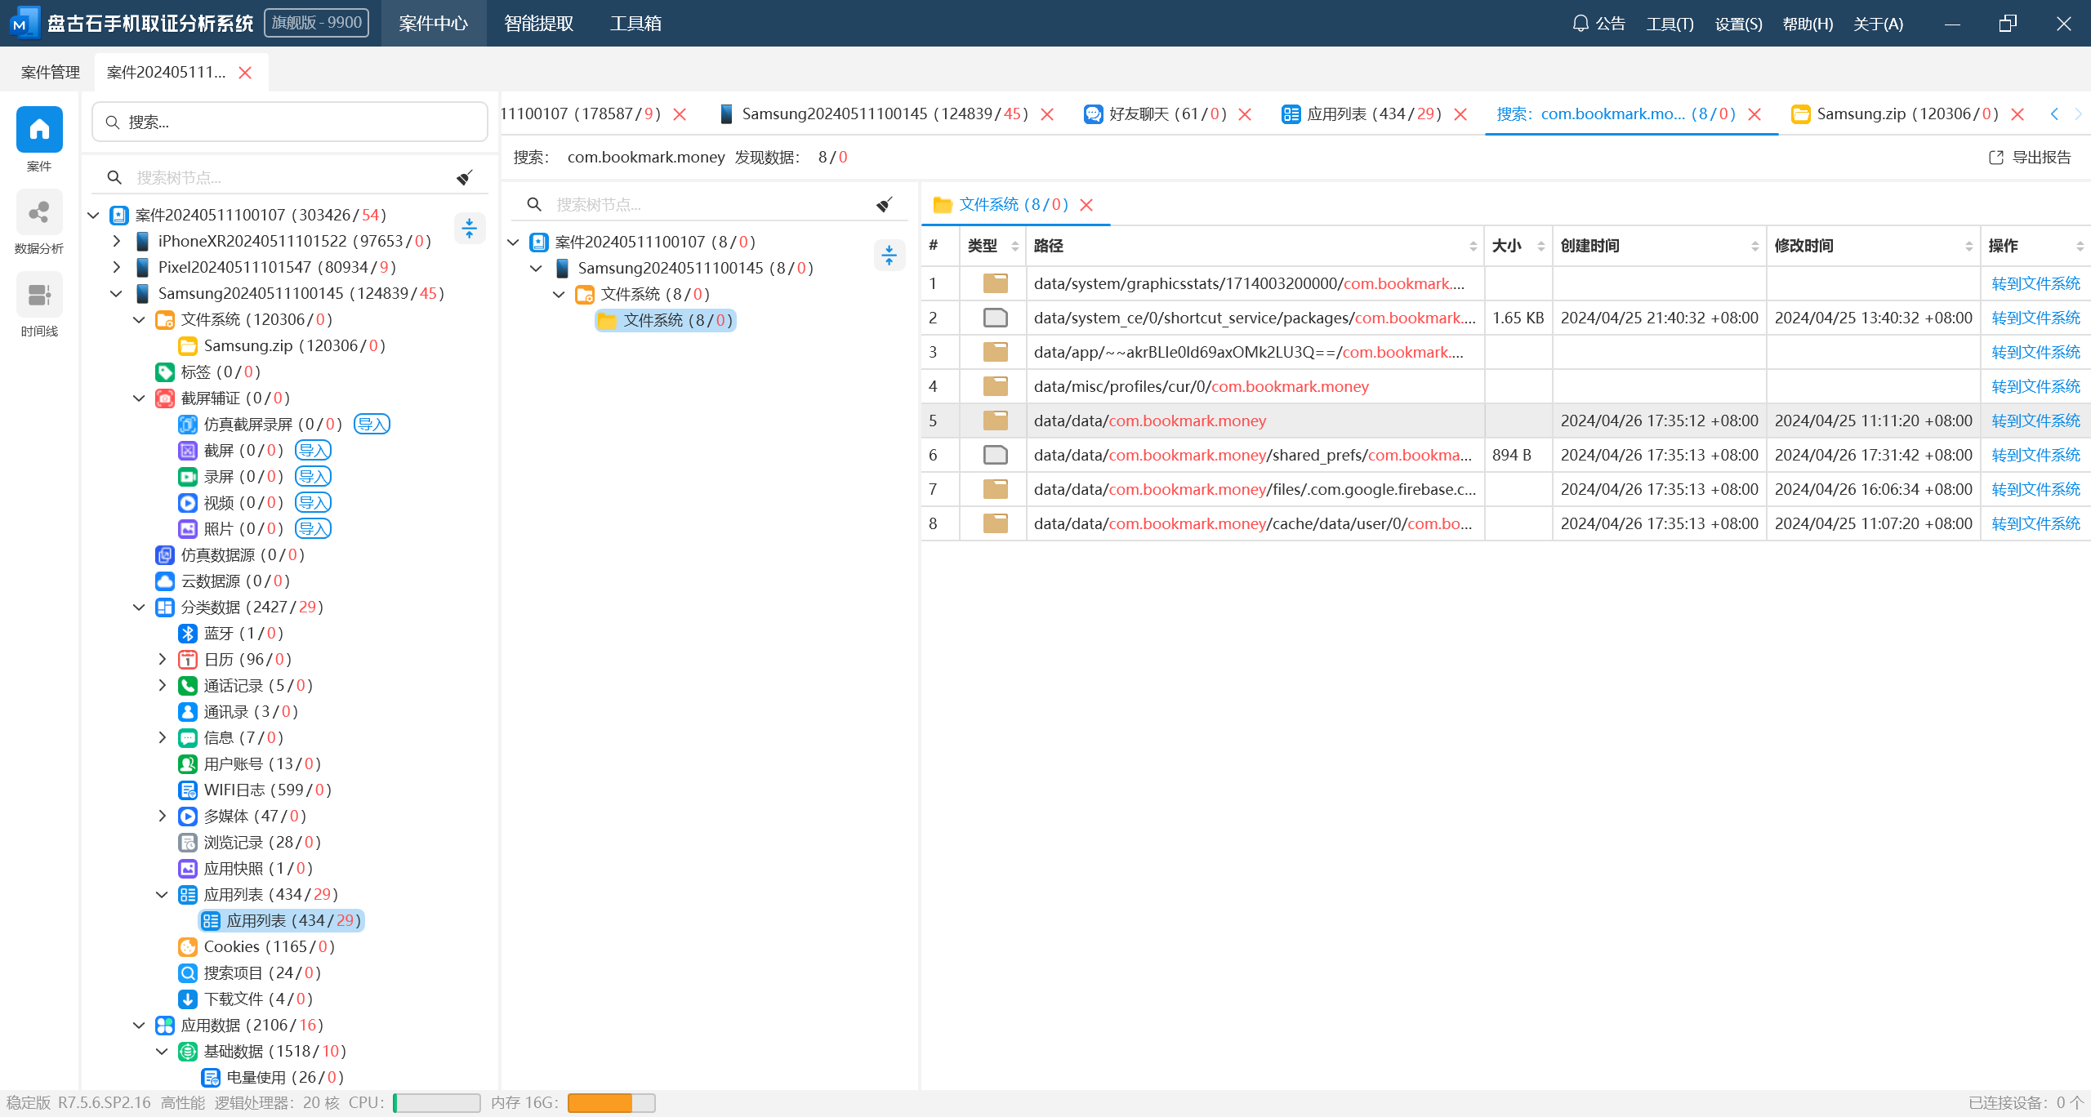Expand the iPhoneXR20240511101522 tree node
Image resolution: width=2091 pixels, height=1117 pixels.
click(117, 241)
